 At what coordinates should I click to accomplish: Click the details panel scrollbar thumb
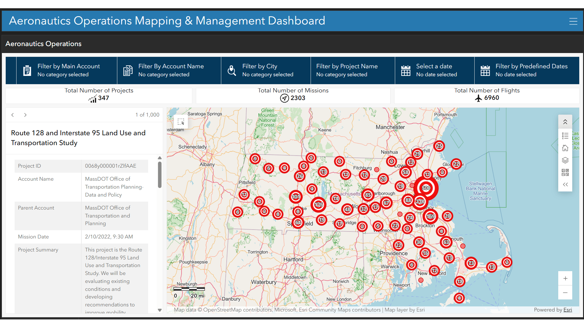(160, 175)
